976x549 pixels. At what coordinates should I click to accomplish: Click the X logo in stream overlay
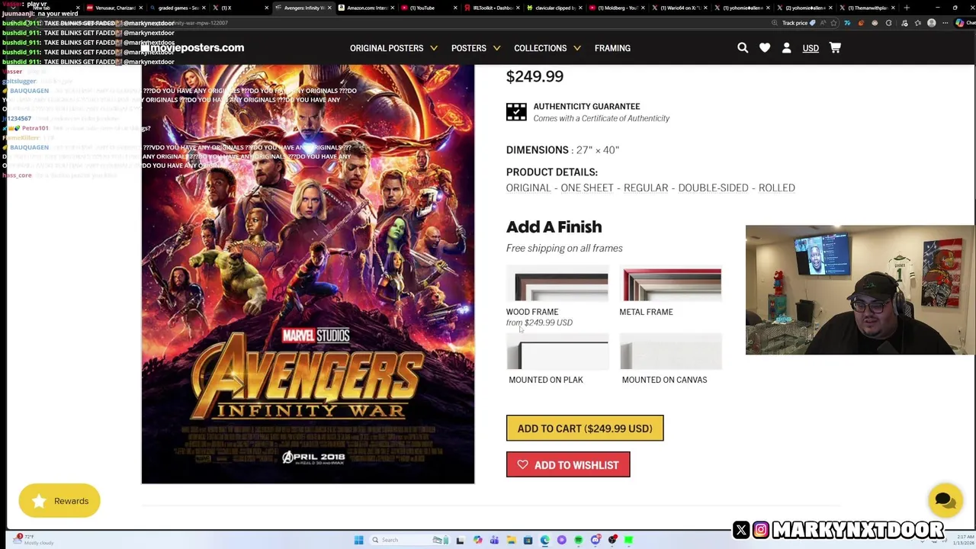pos(741,530)
